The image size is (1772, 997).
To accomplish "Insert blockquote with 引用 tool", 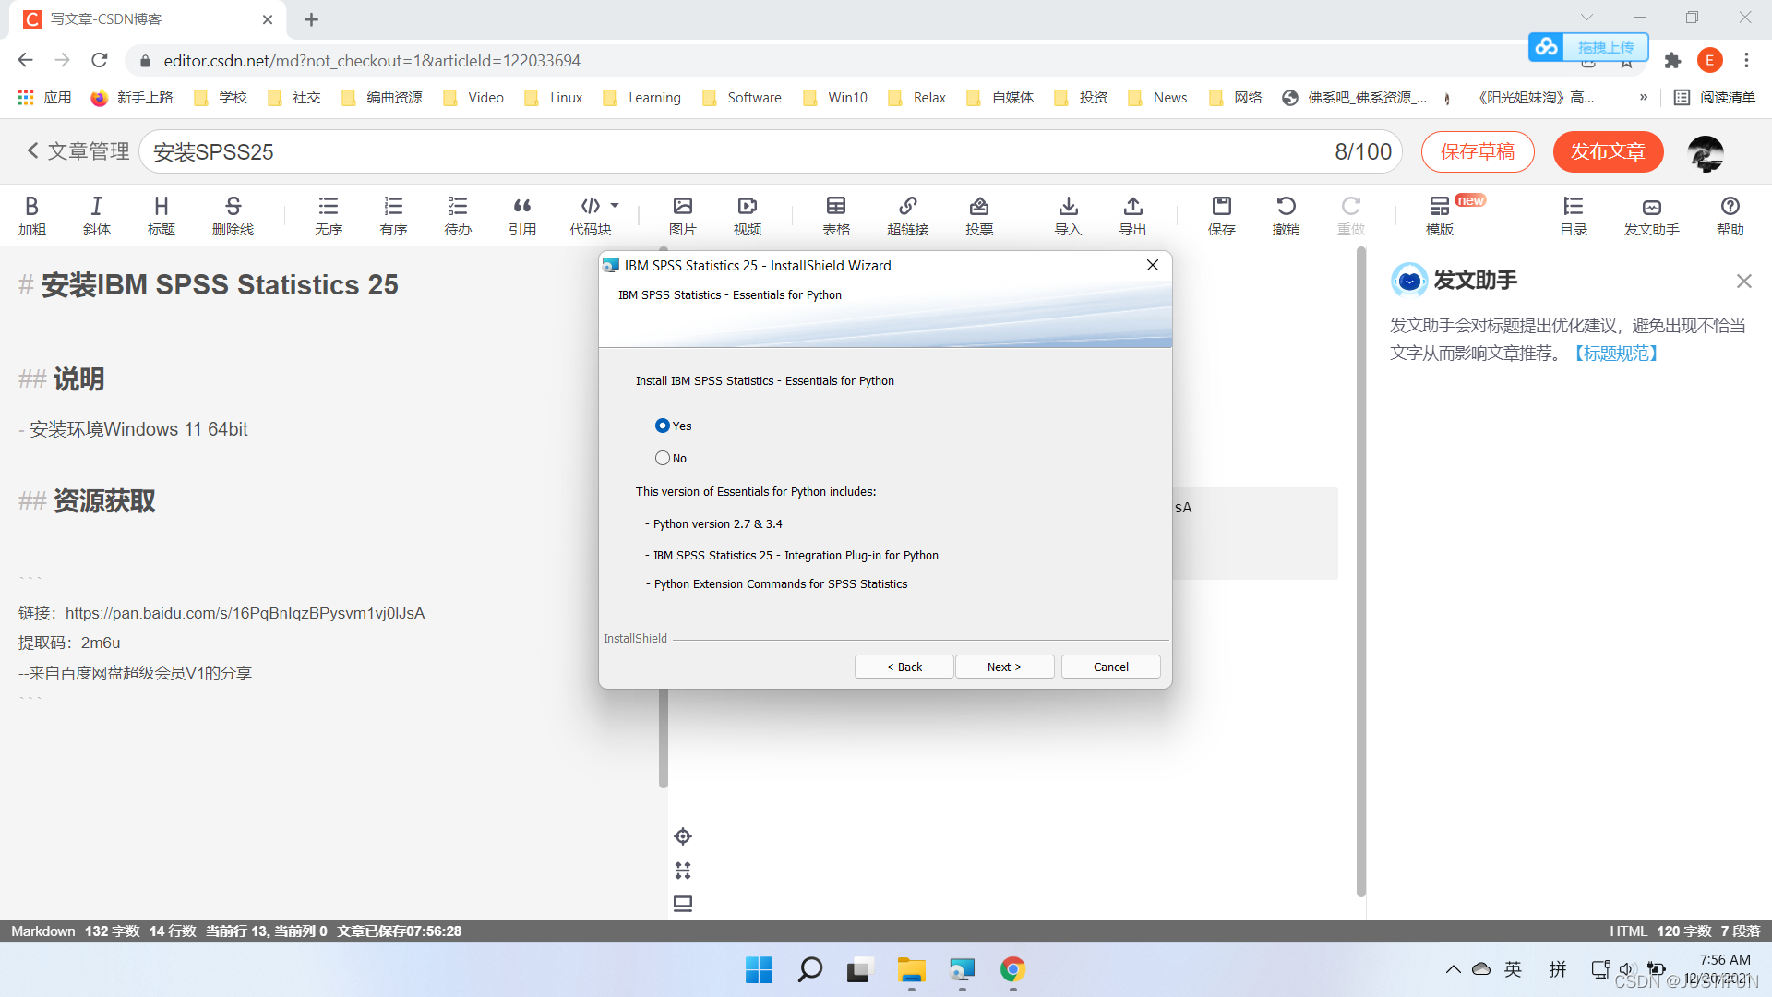I will tap(522, 216).
